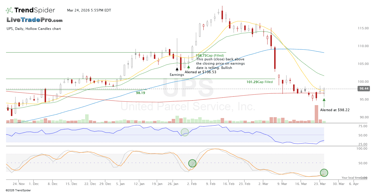376x193 pixels.
Task: Click the TrendSpider logo icon
Action: click(9, 10)
